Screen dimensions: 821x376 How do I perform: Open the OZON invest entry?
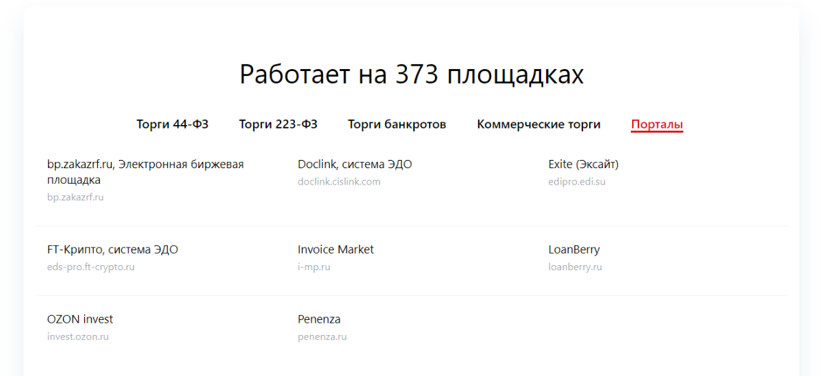pyautogui.click(x=80, y=319)
